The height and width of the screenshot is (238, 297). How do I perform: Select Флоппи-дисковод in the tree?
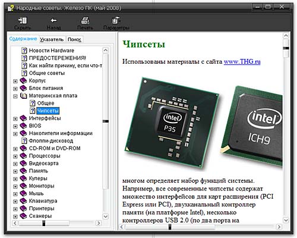tap(51, 141)
